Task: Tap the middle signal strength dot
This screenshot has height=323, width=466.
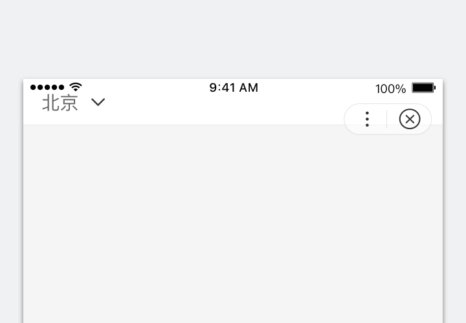Action: 47,88
